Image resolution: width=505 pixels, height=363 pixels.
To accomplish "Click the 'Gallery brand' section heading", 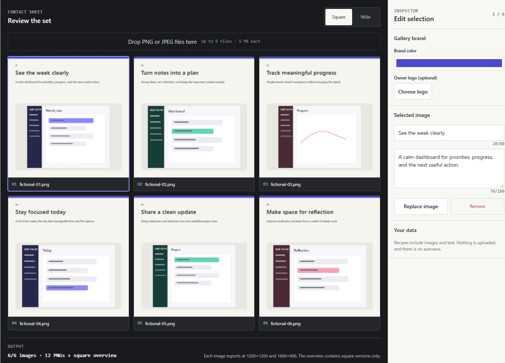I will [410, 38].
